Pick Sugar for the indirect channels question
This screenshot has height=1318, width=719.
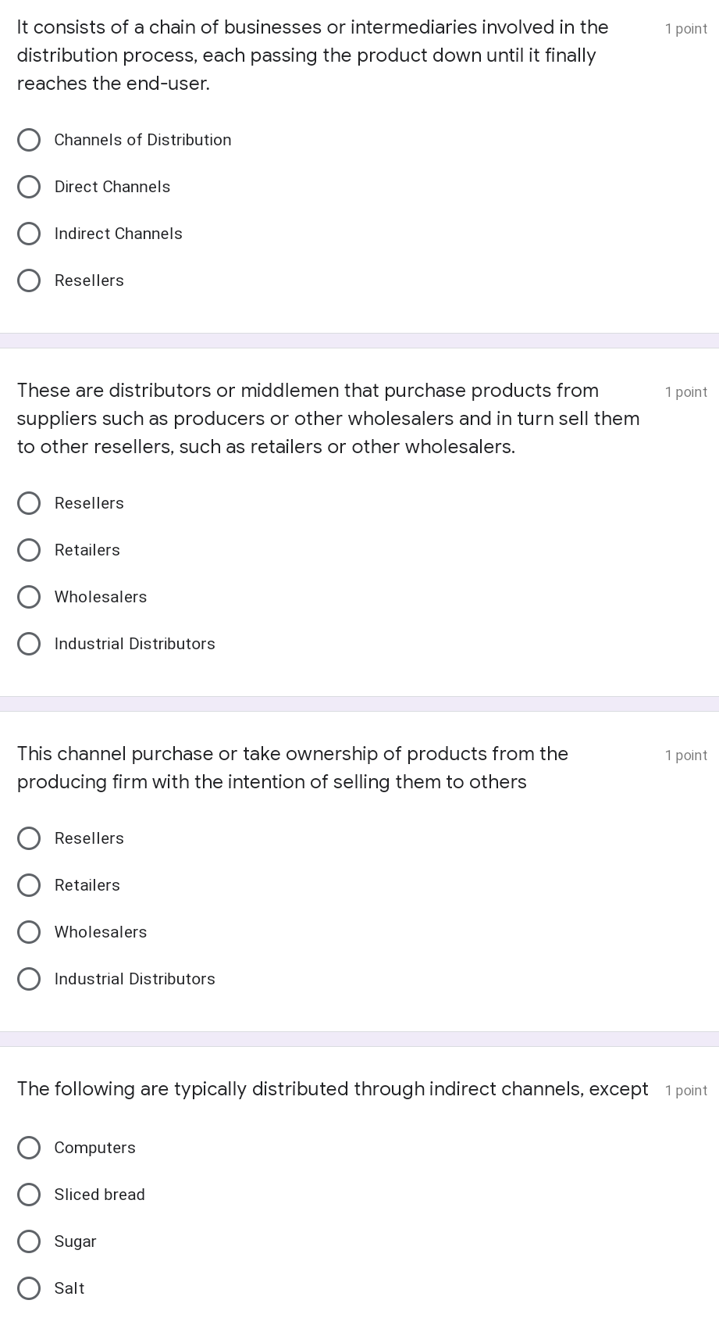click(29, 1241)
